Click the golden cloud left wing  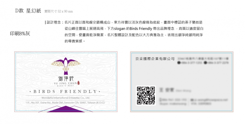point(57,63)
